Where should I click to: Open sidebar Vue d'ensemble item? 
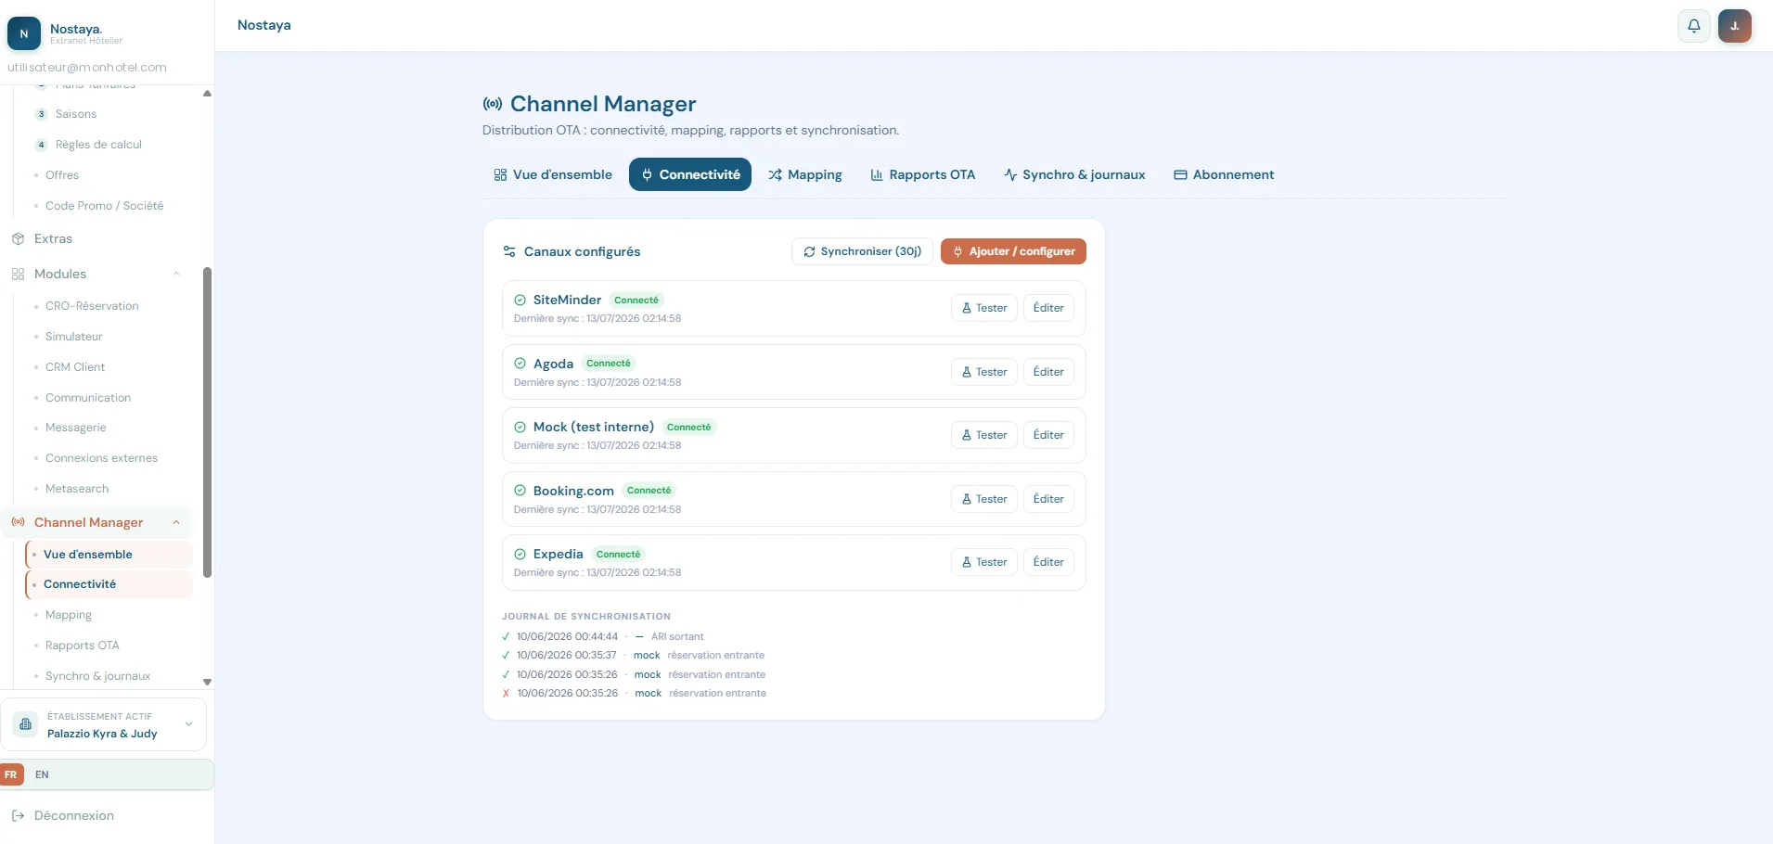[x=109, y=555]
